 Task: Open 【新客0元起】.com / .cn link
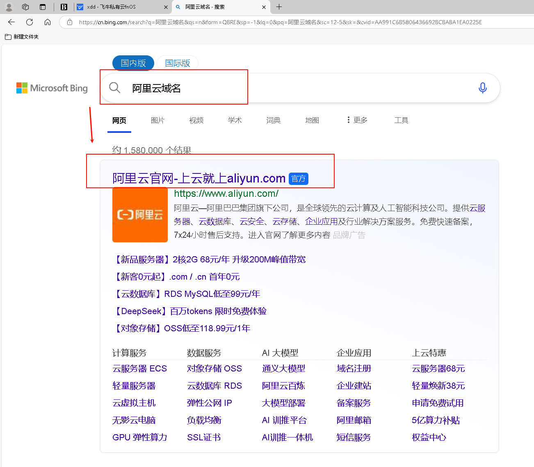click(x=176, y=277)
